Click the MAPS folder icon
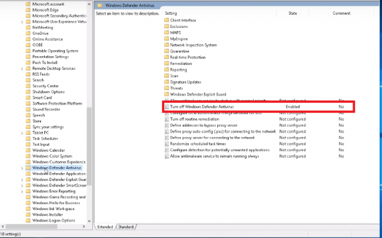 [166, 33]
